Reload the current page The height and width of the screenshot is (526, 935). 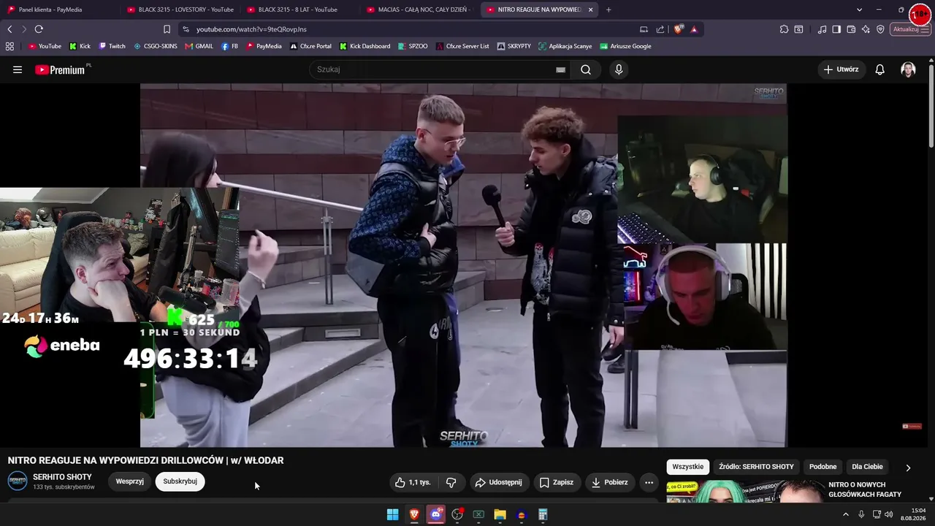pyautogui.click(x=39, y=29)
